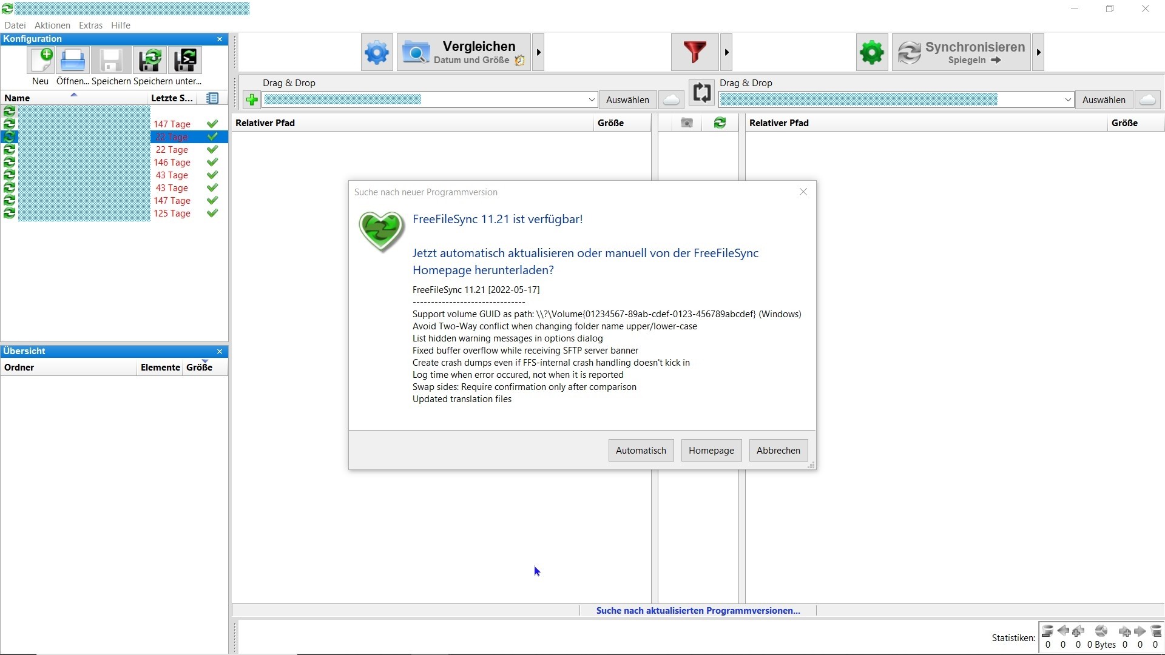The width and height of the screenshot is (1165, 655).
Task: Swap sides using the arrows icon
Action: coord(701,93)
